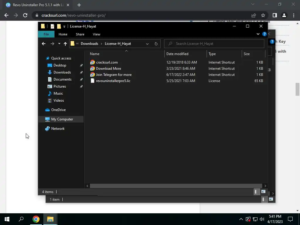Screen dimensions: 300x225
Task: Go back in File Explorer navigation
Action: pyautogui.click(x=44, y=44)
